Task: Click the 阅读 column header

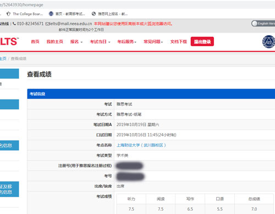Action: click(161, 199)
